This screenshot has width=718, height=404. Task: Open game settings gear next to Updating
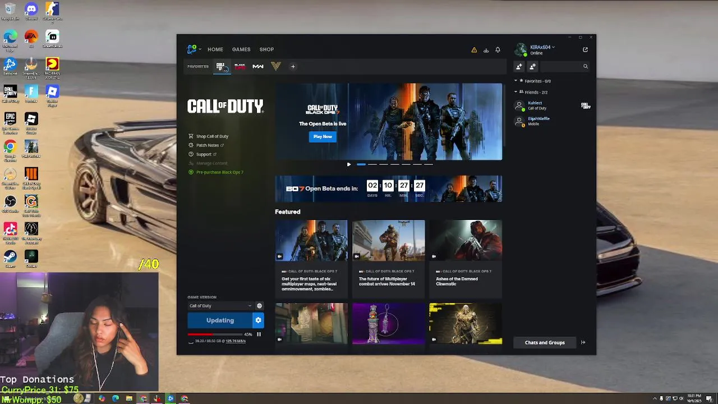coord(258,320)
